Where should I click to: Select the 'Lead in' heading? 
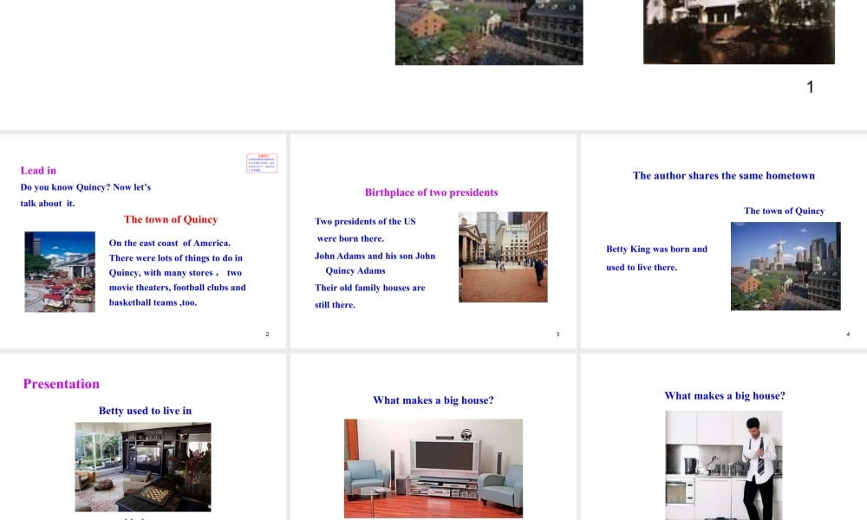pos(38,171)
